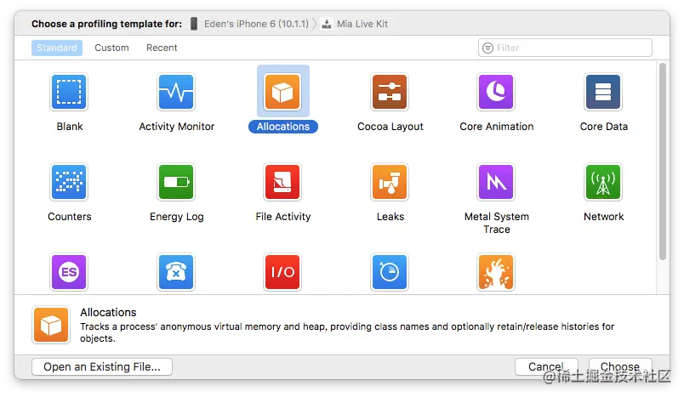Switch to the Standard tab
This screenshot has width=684, height=397.
tap(57, 48)
